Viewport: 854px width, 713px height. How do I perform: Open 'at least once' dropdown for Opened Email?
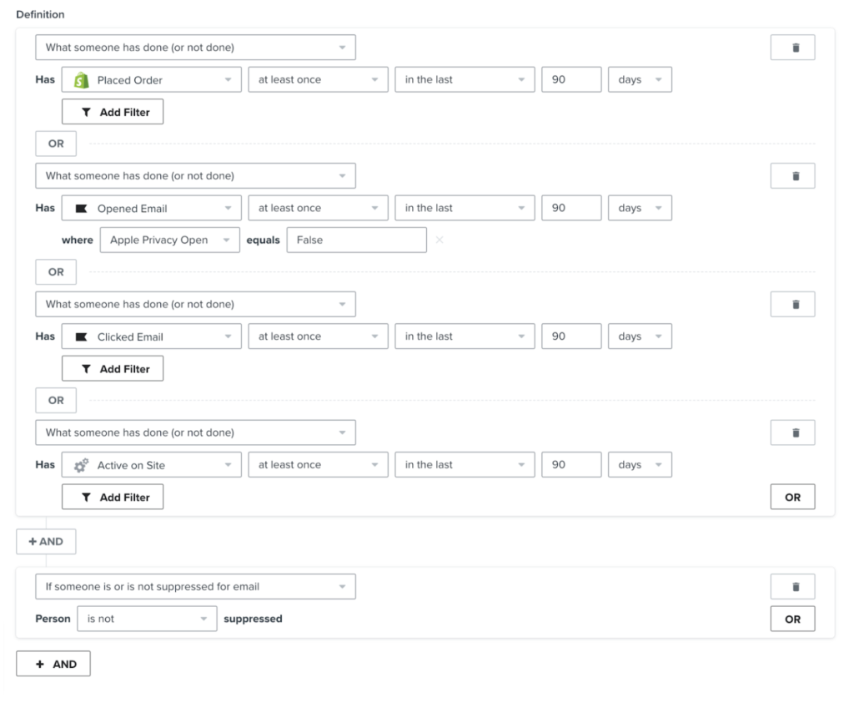(318, 208)
